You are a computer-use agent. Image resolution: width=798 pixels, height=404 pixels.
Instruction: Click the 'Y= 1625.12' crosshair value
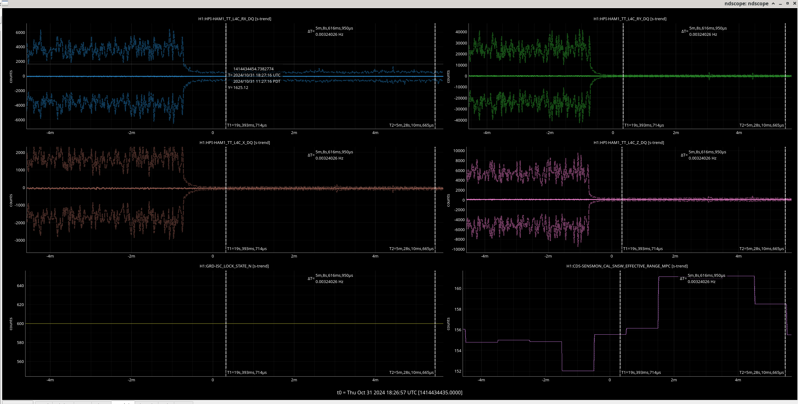coord(238,88)
